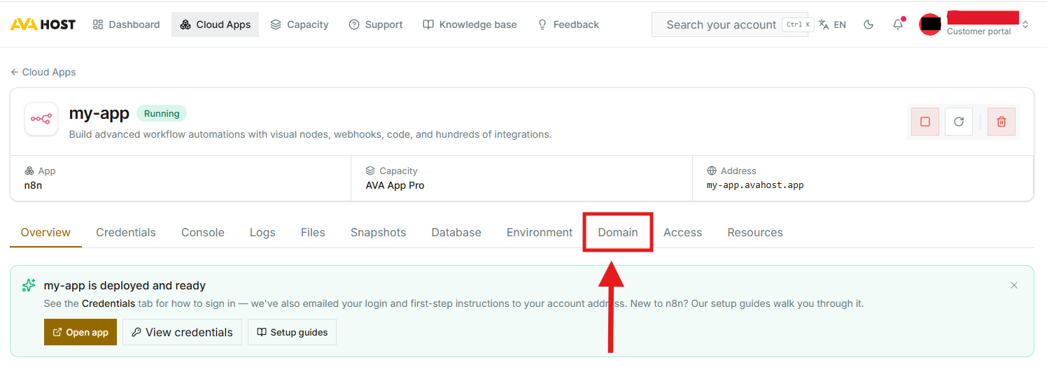This screenshot has width=1047, height=367.
Task: Open the Cloud Apps nav item
Action: point(215,24)
